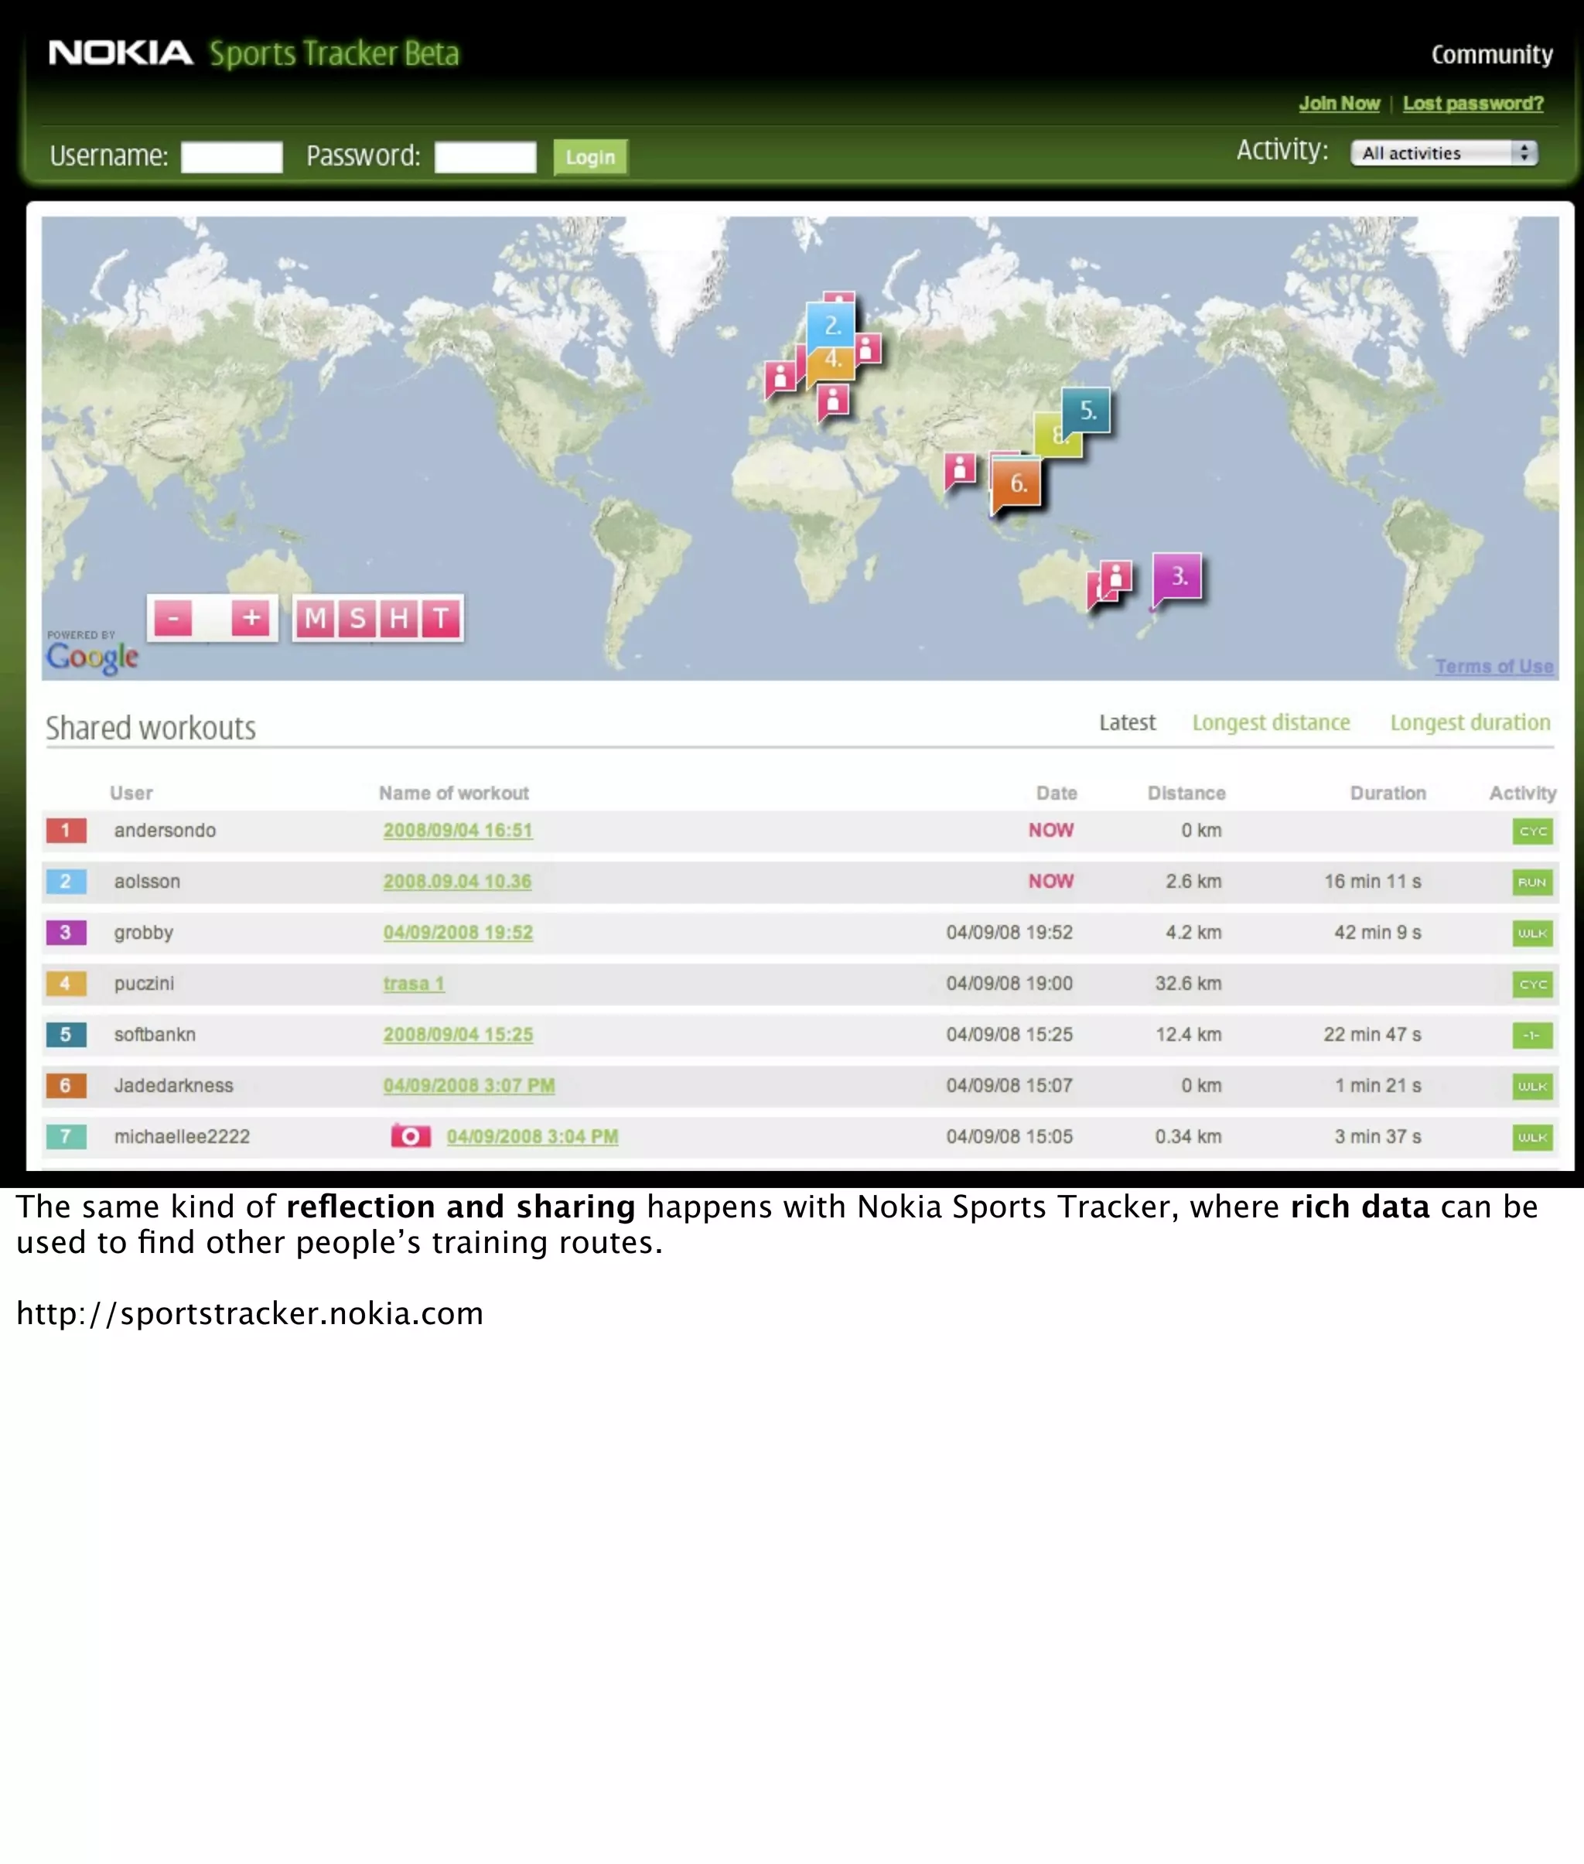Click username grobby in the list

click(144, 933)
